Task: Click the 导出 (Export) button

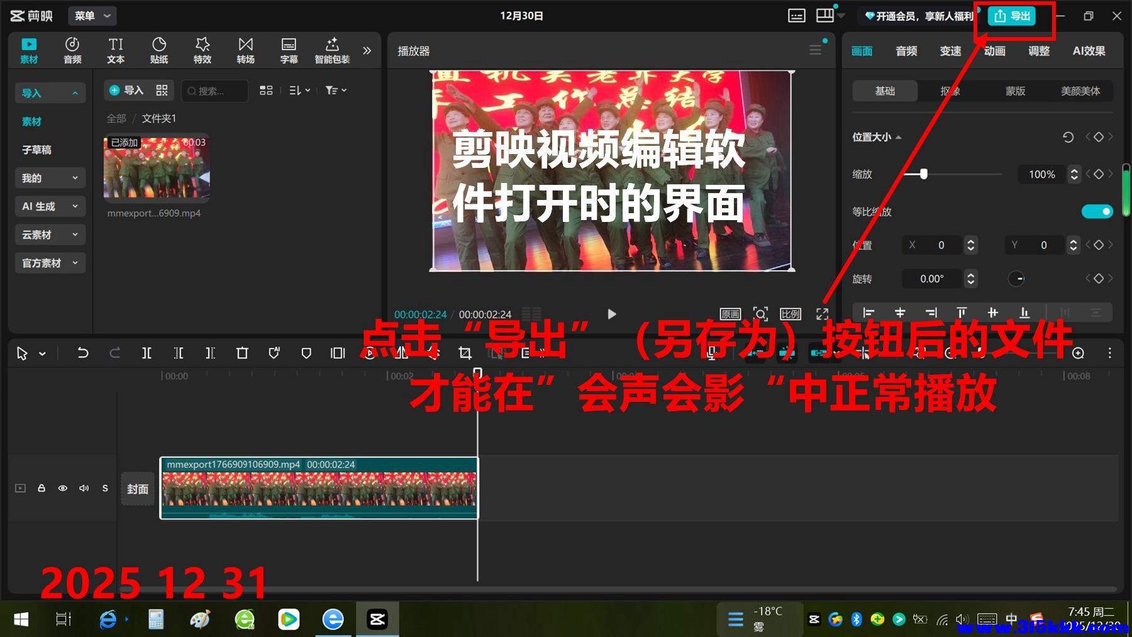Action: coord(1014,16)
